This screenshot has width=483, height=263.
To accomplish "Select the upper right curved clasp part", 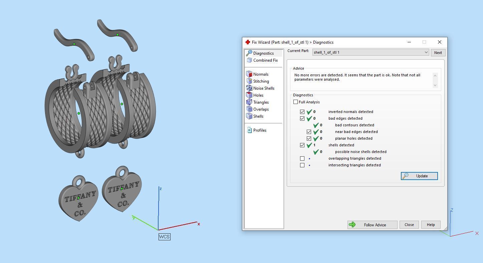I will (117, 35).
